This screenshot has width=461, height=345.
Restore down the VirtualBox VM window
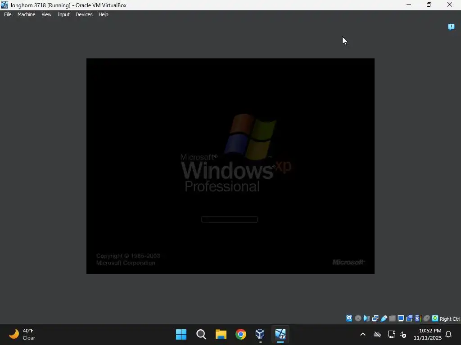[x=429, y=4]
